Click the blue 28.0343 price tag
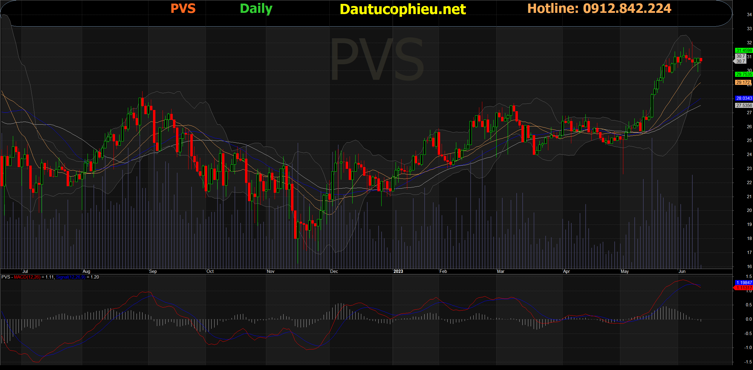This screenshot has height=370, width=753. tap(743, 98)
